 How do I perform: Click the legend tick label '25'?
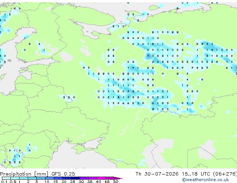[x=73, y=182]
